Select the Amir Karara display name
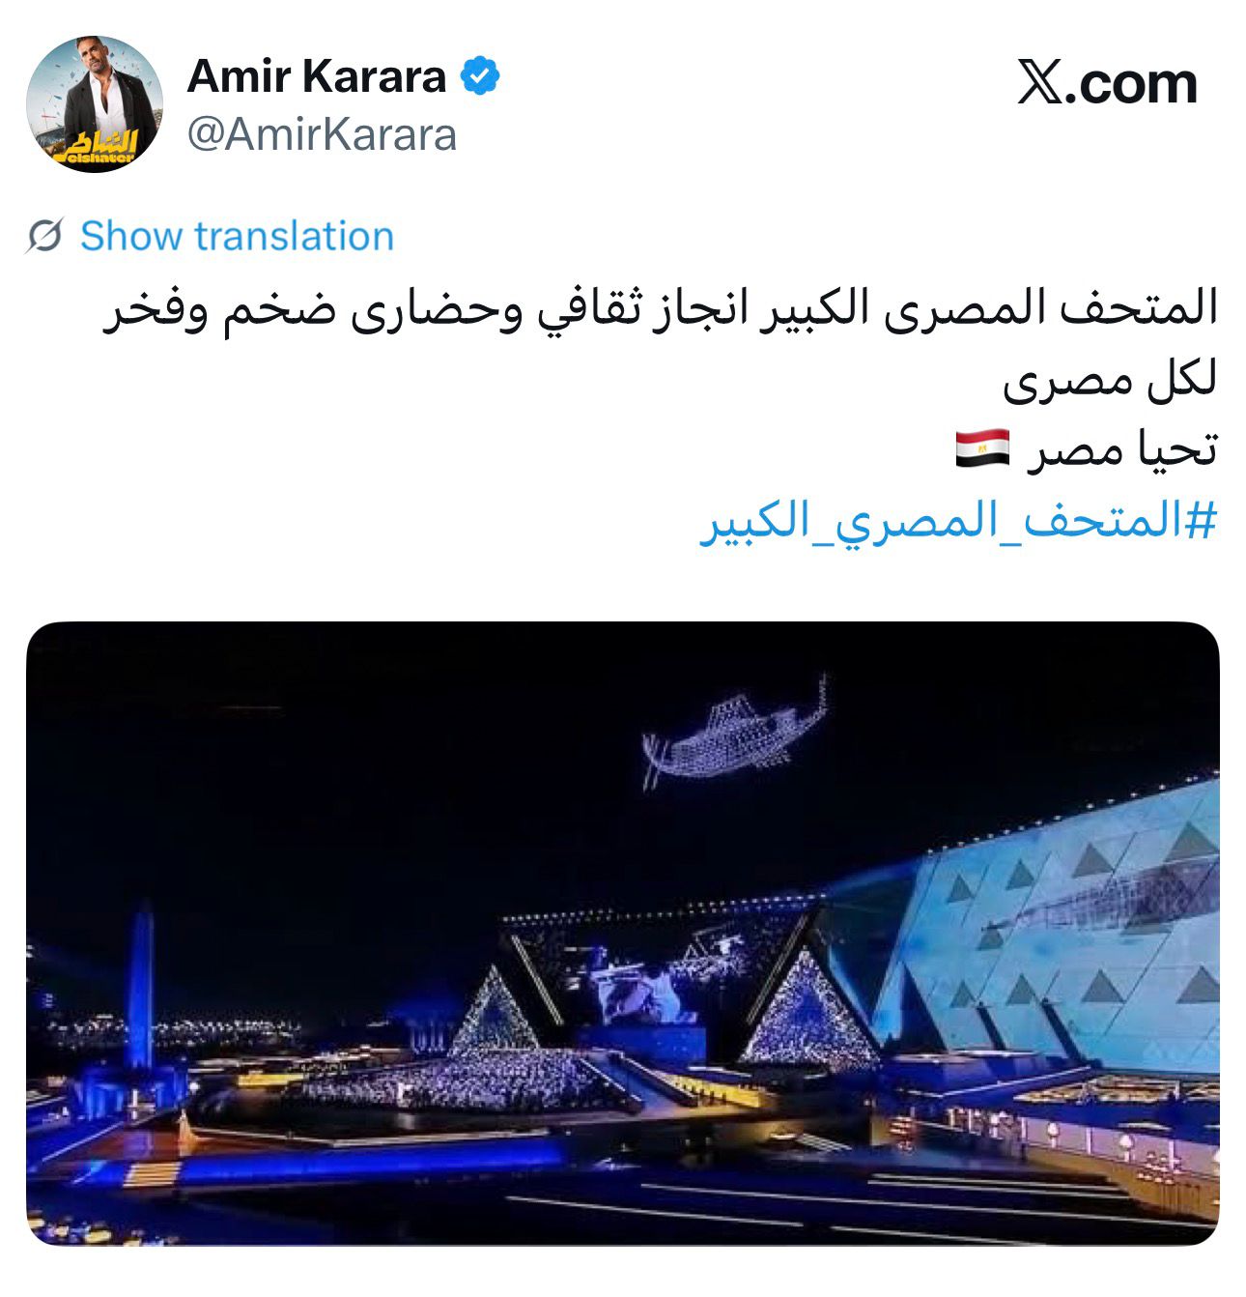The image size is (1246, 1297). coord(317,76)
